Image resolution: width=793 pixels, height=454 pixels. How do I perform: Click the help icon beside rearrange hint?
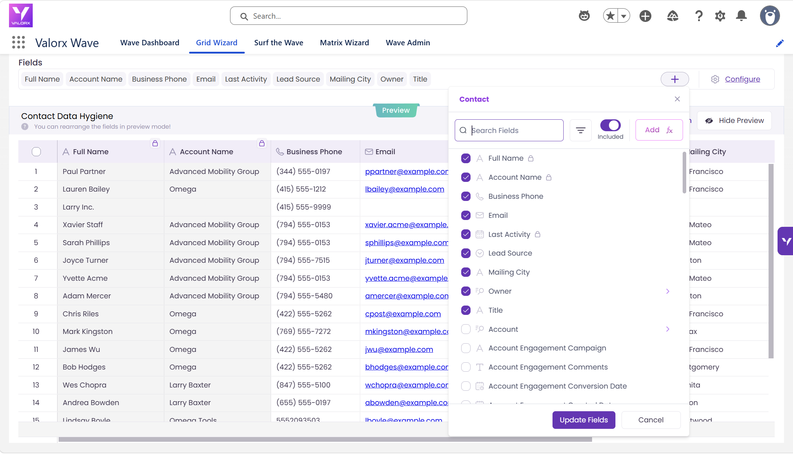point(25,127)
